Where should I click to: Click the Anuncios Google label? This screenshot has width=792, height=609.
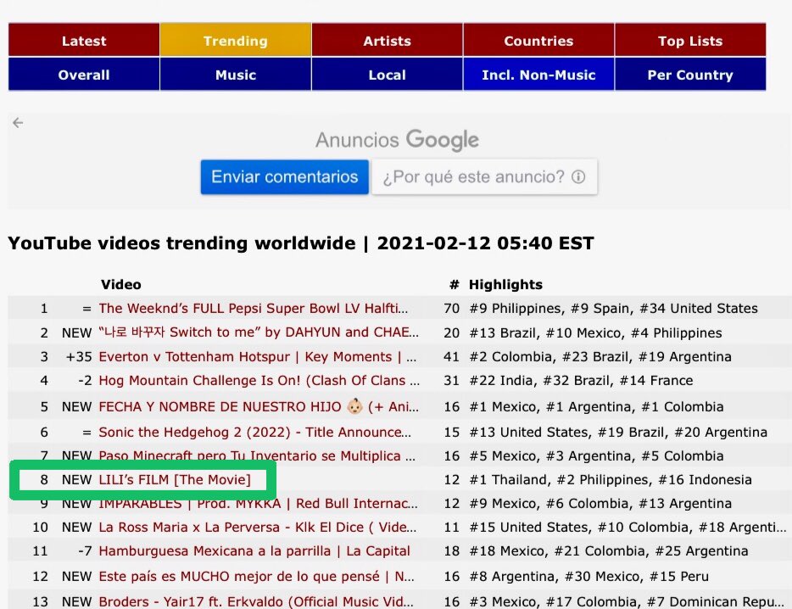point(397,140)
